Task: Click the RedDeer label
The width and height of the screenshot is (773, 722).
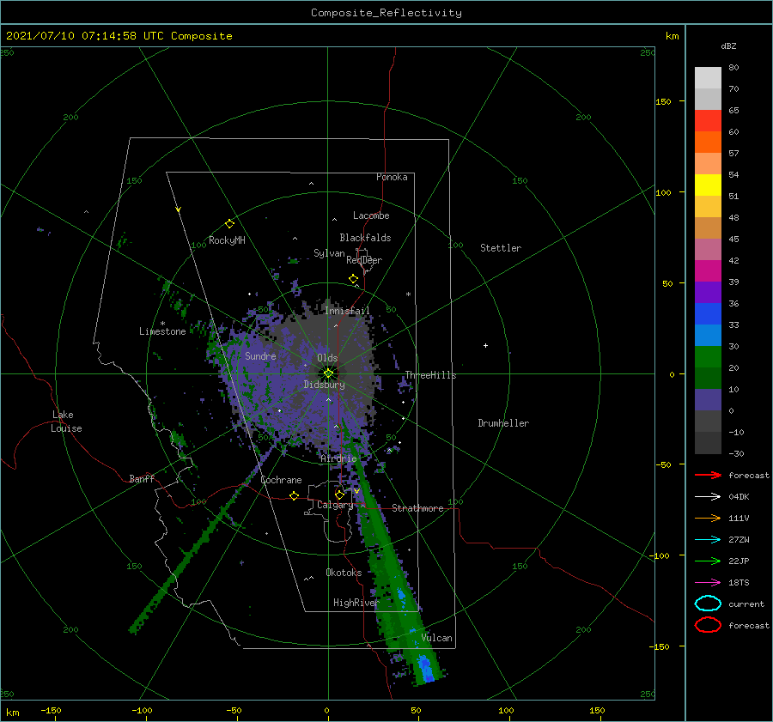Action: click(x=364, y=260)
